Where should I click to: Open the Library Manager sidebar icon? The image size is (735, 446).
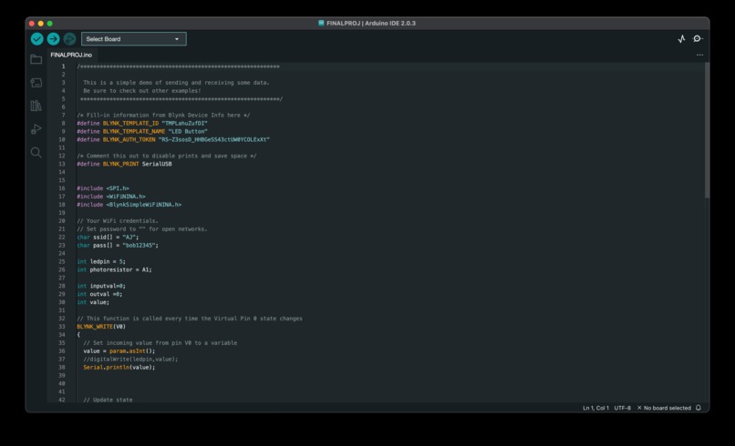(36, 106)
